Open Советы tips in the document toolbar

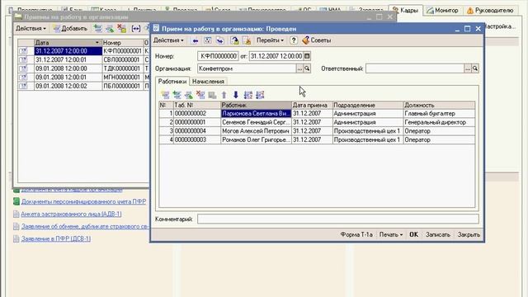[317, 40]
